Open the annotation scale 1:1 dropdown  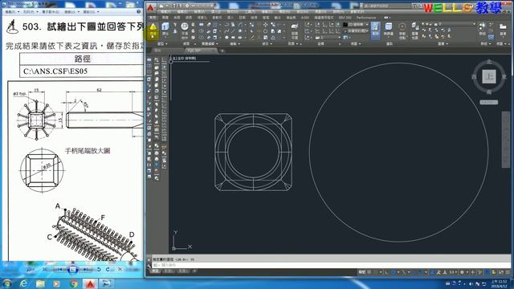tap(453, 272)
